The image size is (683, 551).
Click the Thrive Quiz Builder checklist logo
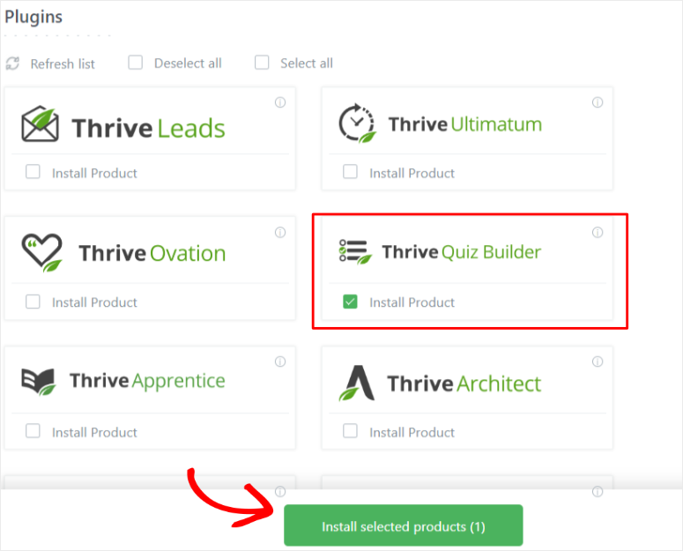[x=355, y=252]
